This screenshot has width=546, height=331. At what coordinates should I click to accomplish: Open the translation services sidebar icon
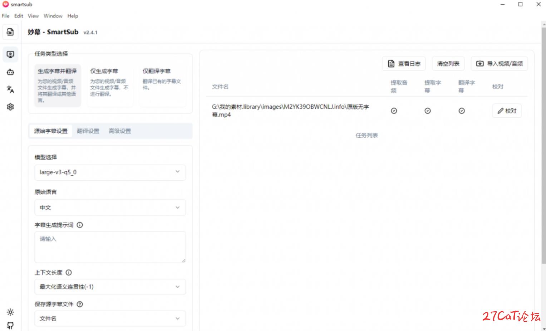[x=10, y=89]
